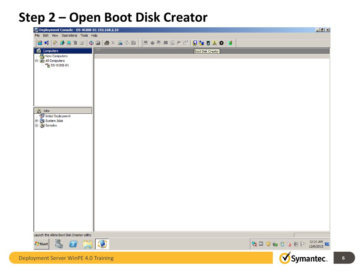Click the toolbar icon right of the clipboard
The width and height of the screenshot is (364, 273).
pyautogui.click(x=62, y=43)
